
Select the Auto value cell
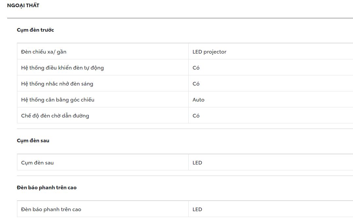pyautogui.click(x=198, y=100)
